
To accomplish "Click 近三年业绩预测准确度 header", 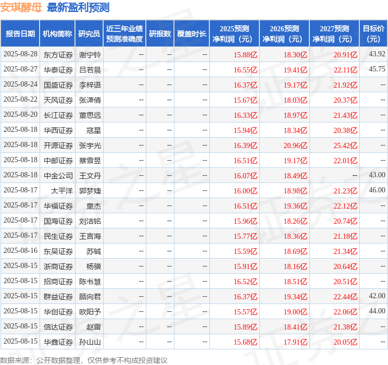I will click(x=124, y=34).
